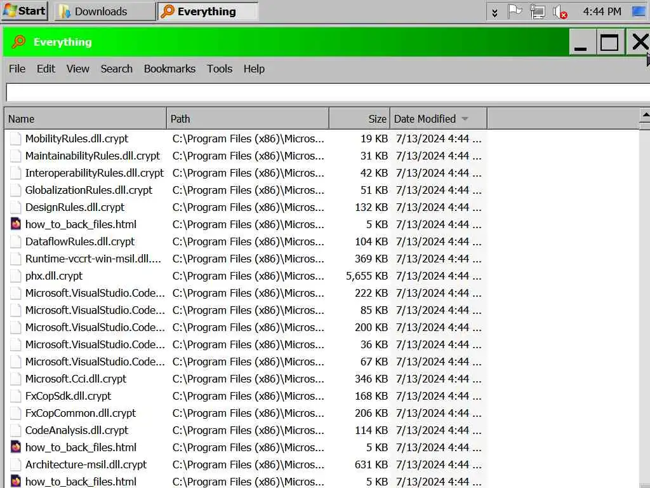Click file icon of MaintainabilityRules.dll.crypt

pos(16,156)
